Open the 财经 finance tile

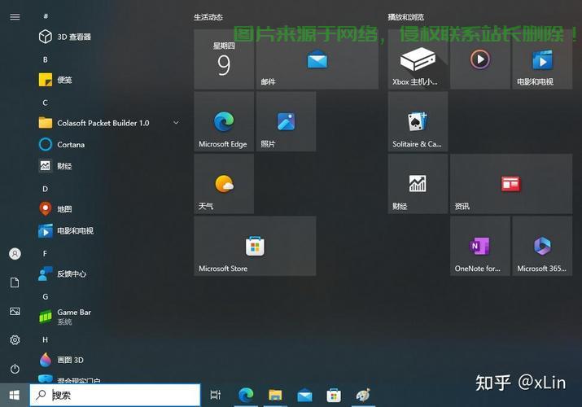pyautogui.click(x=418, y=184)
